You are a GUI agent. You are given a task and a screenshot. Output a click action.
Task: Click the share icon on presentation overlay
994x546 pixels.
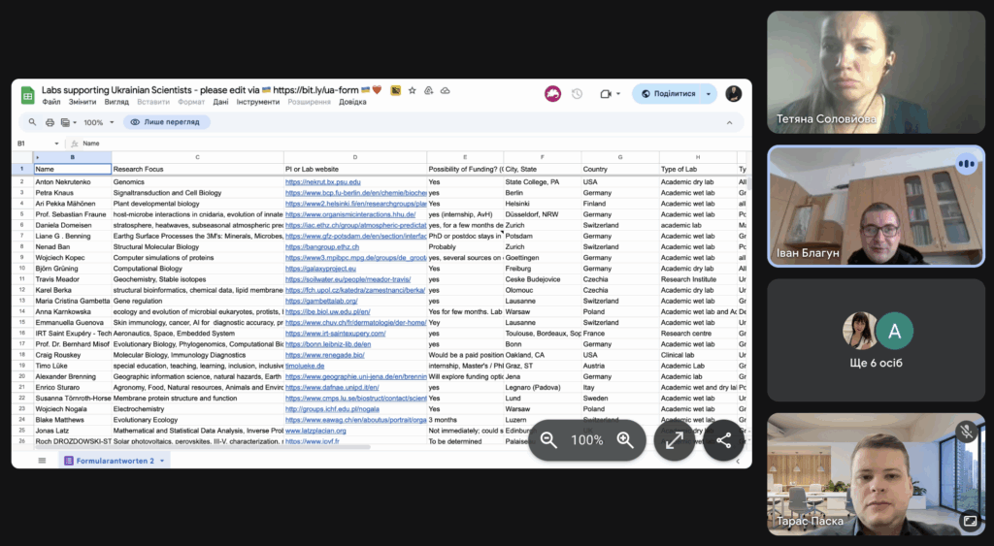click(x=723, y=440)
